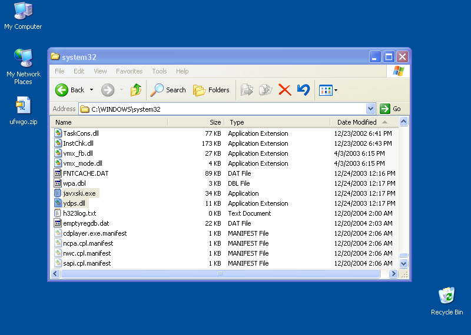The width and height of the screenshot is (471, 335).
Task: Go up one folder level
Action: click(x=136, y=90)
